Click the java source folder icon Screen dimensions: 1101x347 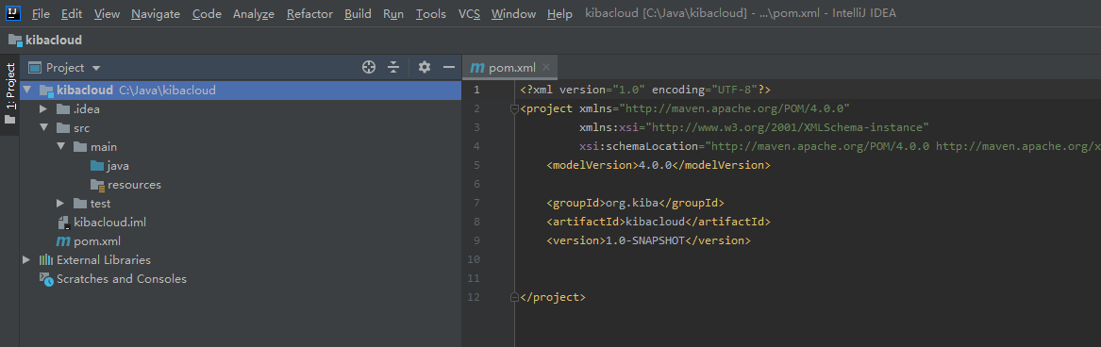(x=97, y=166)
